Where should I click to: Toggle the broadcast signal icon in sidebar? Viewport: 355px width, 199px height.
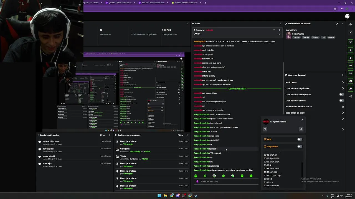(351, 73)
